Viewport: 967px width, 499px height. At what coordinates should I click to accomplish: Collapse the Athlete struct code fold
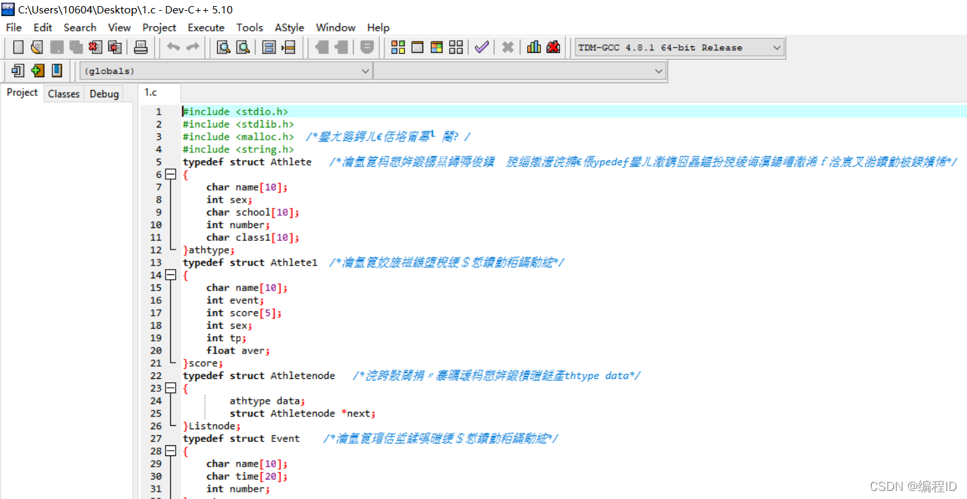point(170,174)
